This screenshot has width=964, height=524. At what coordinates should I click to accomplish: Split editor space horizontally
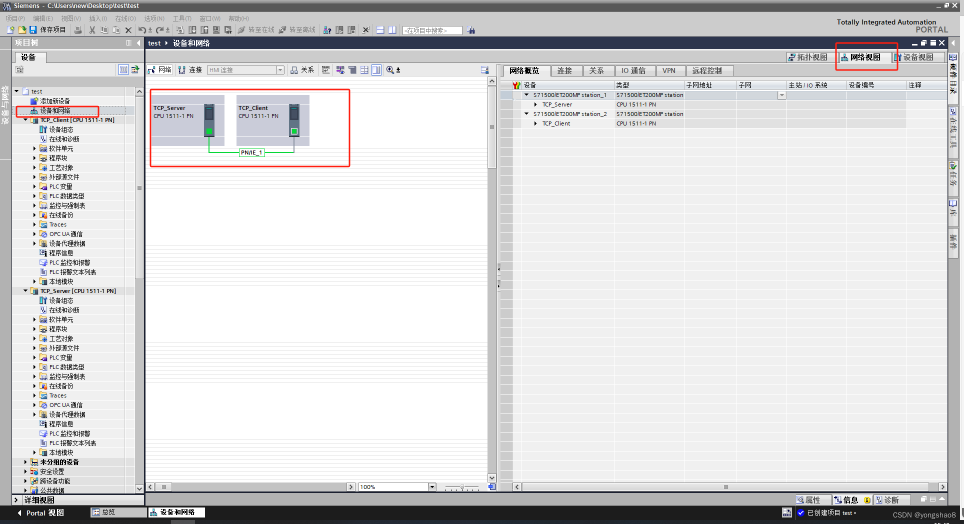click(x=380, y=30)
